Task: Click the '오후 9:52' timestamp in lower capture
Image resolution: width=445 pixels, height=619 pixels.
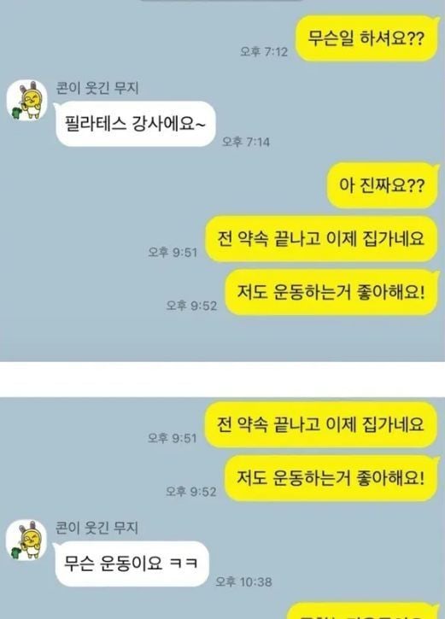Action: coord(191,492)
